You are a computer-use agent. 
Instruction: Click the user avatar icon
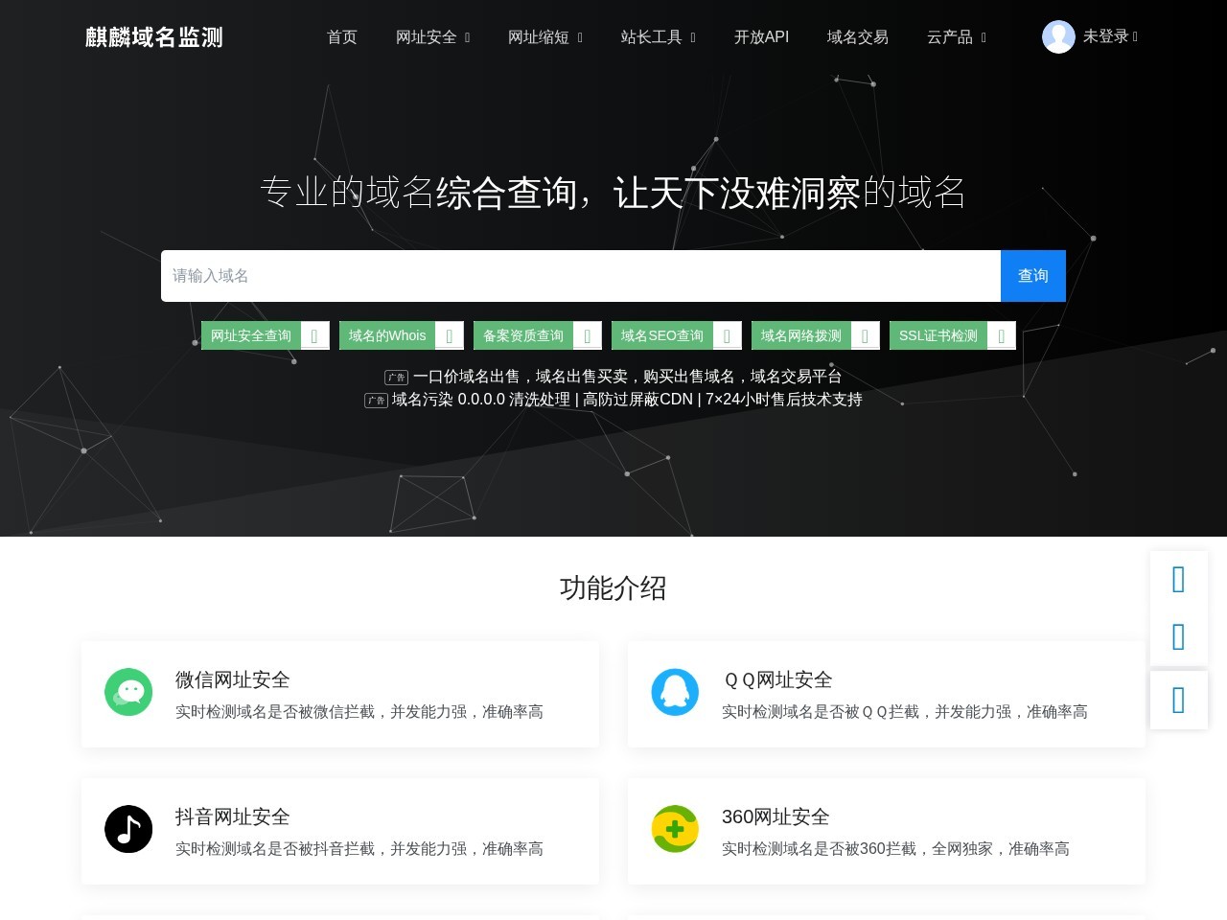pyautogui.click(x=1058, y=36)
